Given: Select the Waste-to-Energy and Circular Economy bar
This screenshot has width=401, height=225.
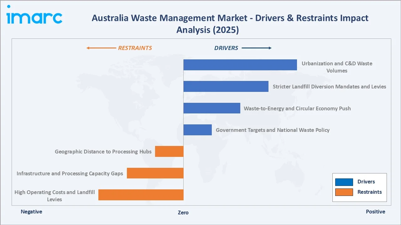Looking at the screenshot, I should (x=212, y=108).
